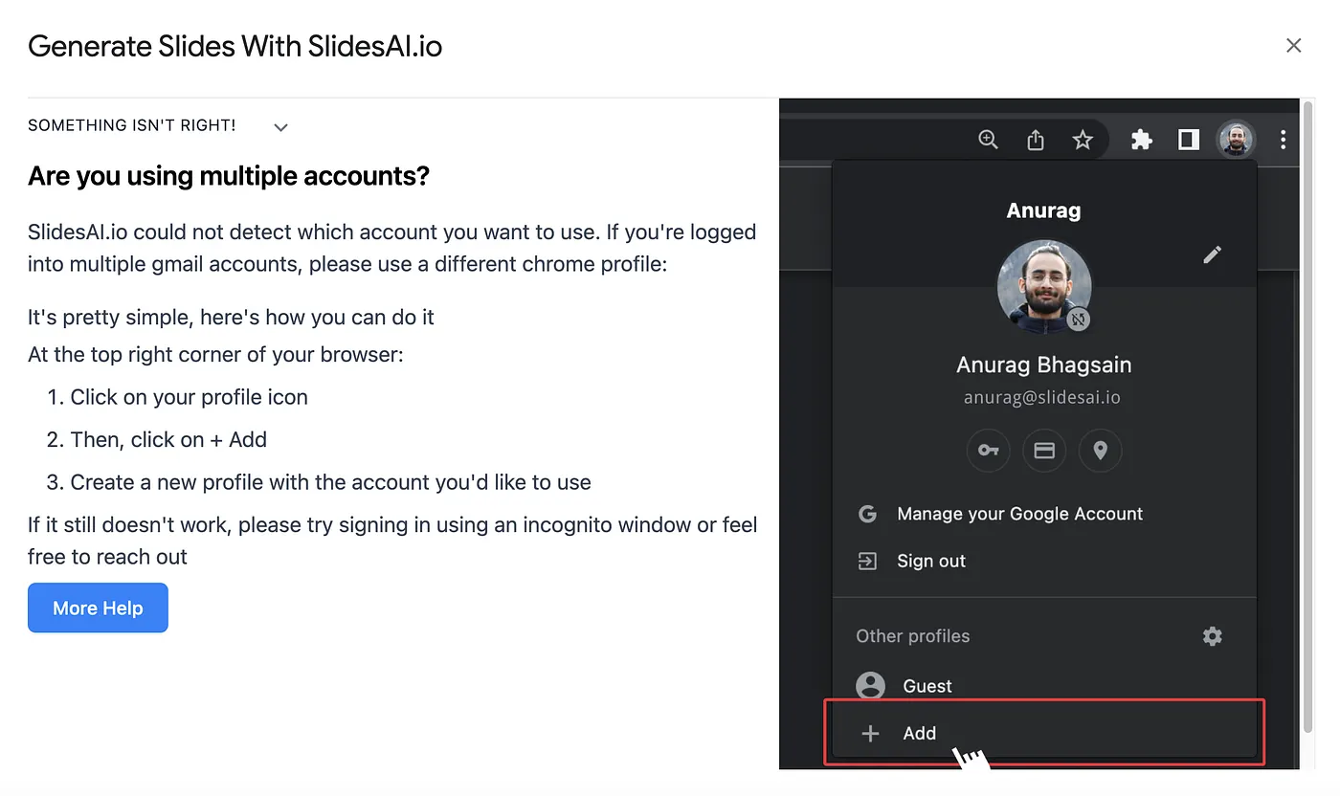Viewport: 1340px width, 796px height.
Task: Click the name 'Anurag Bhagsain'
Action: click(x=1044, y=365)
